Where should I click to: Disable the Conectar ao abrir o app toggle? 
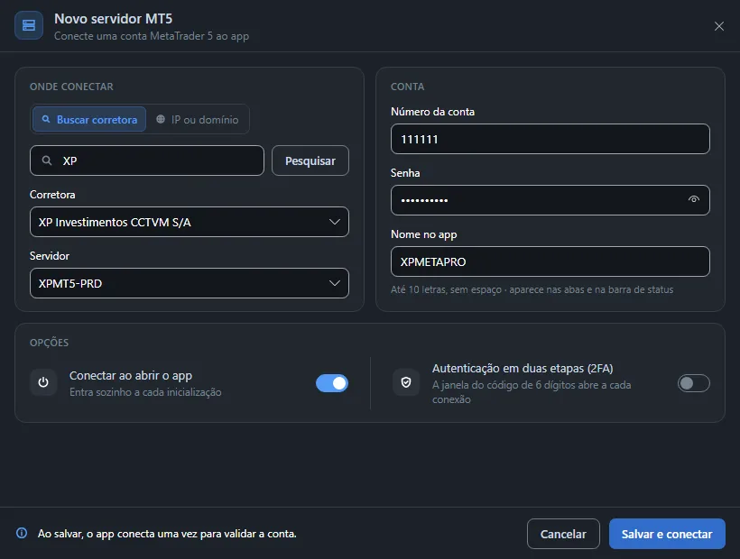tap(332, 383)
